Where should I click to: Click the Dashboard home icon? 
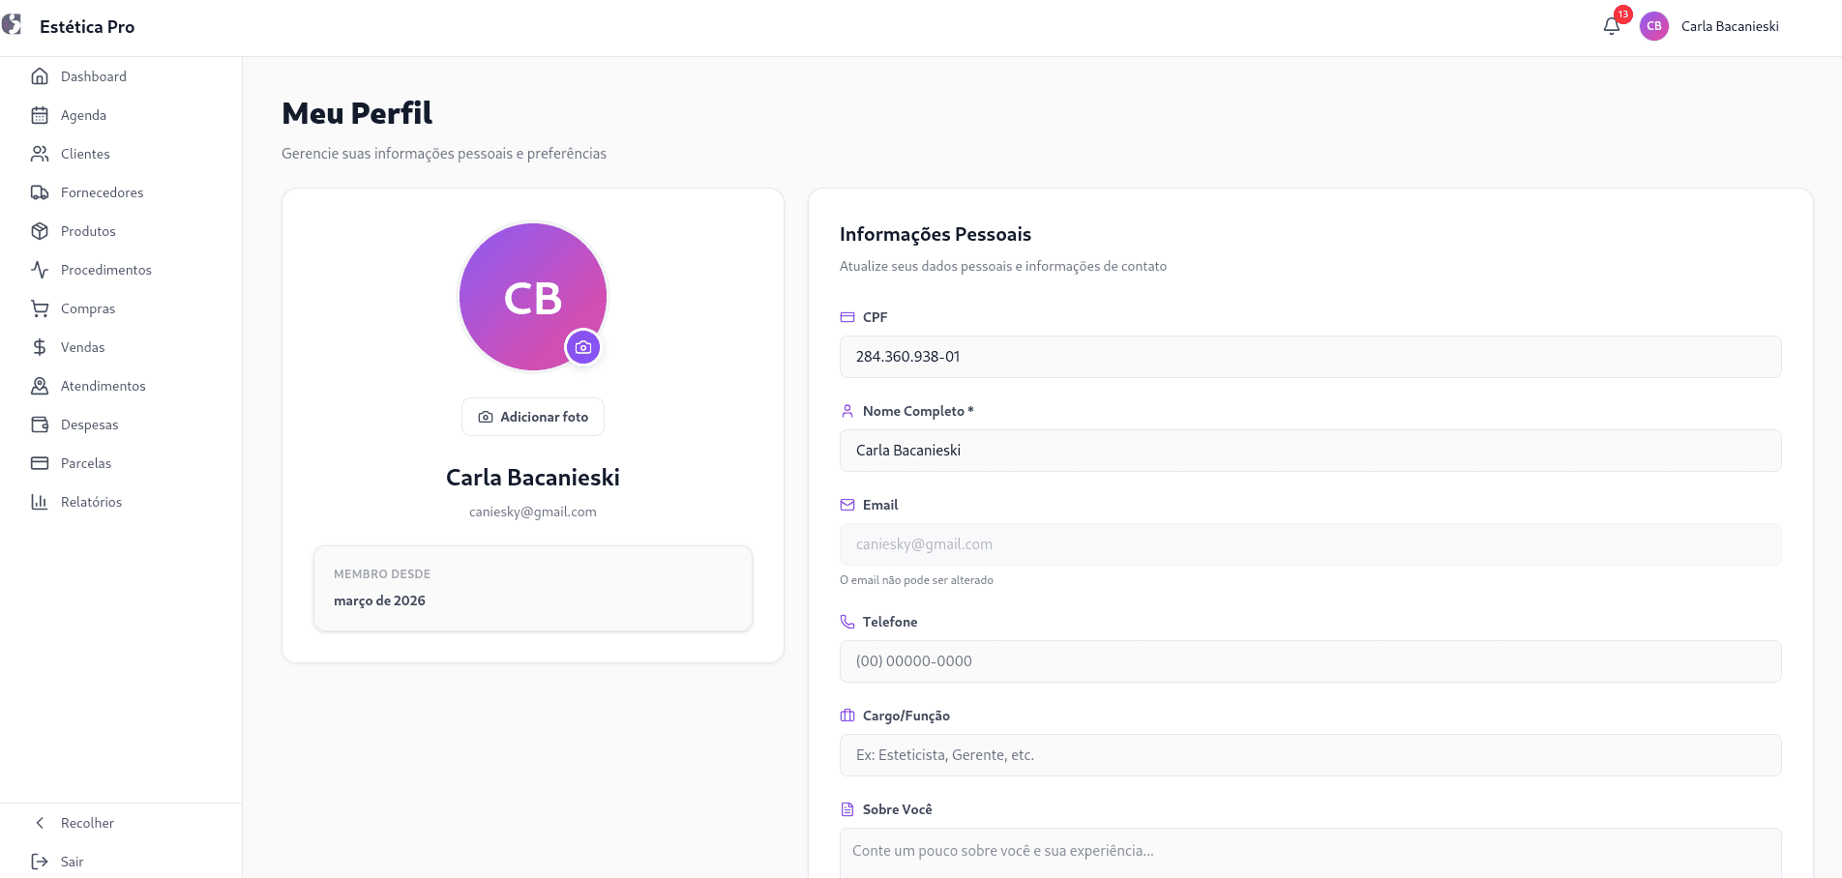pos(40,76)
